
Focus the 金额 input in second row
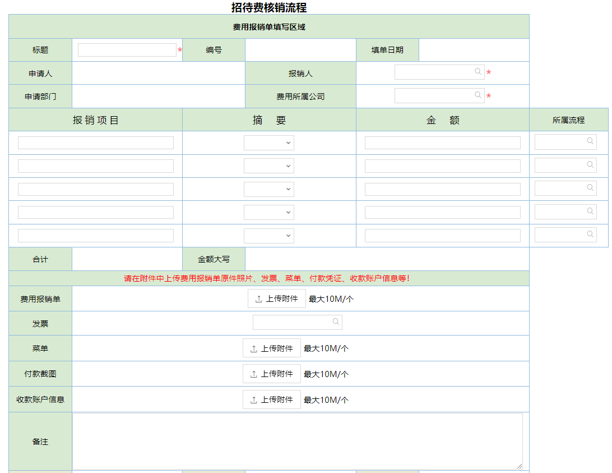443,166
